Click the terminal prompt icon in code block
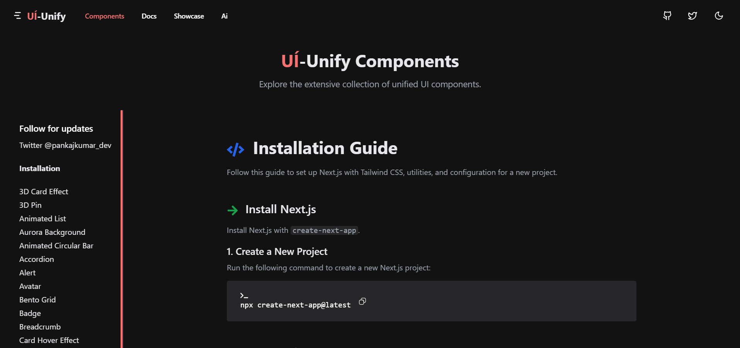 (x=244, y=295)
